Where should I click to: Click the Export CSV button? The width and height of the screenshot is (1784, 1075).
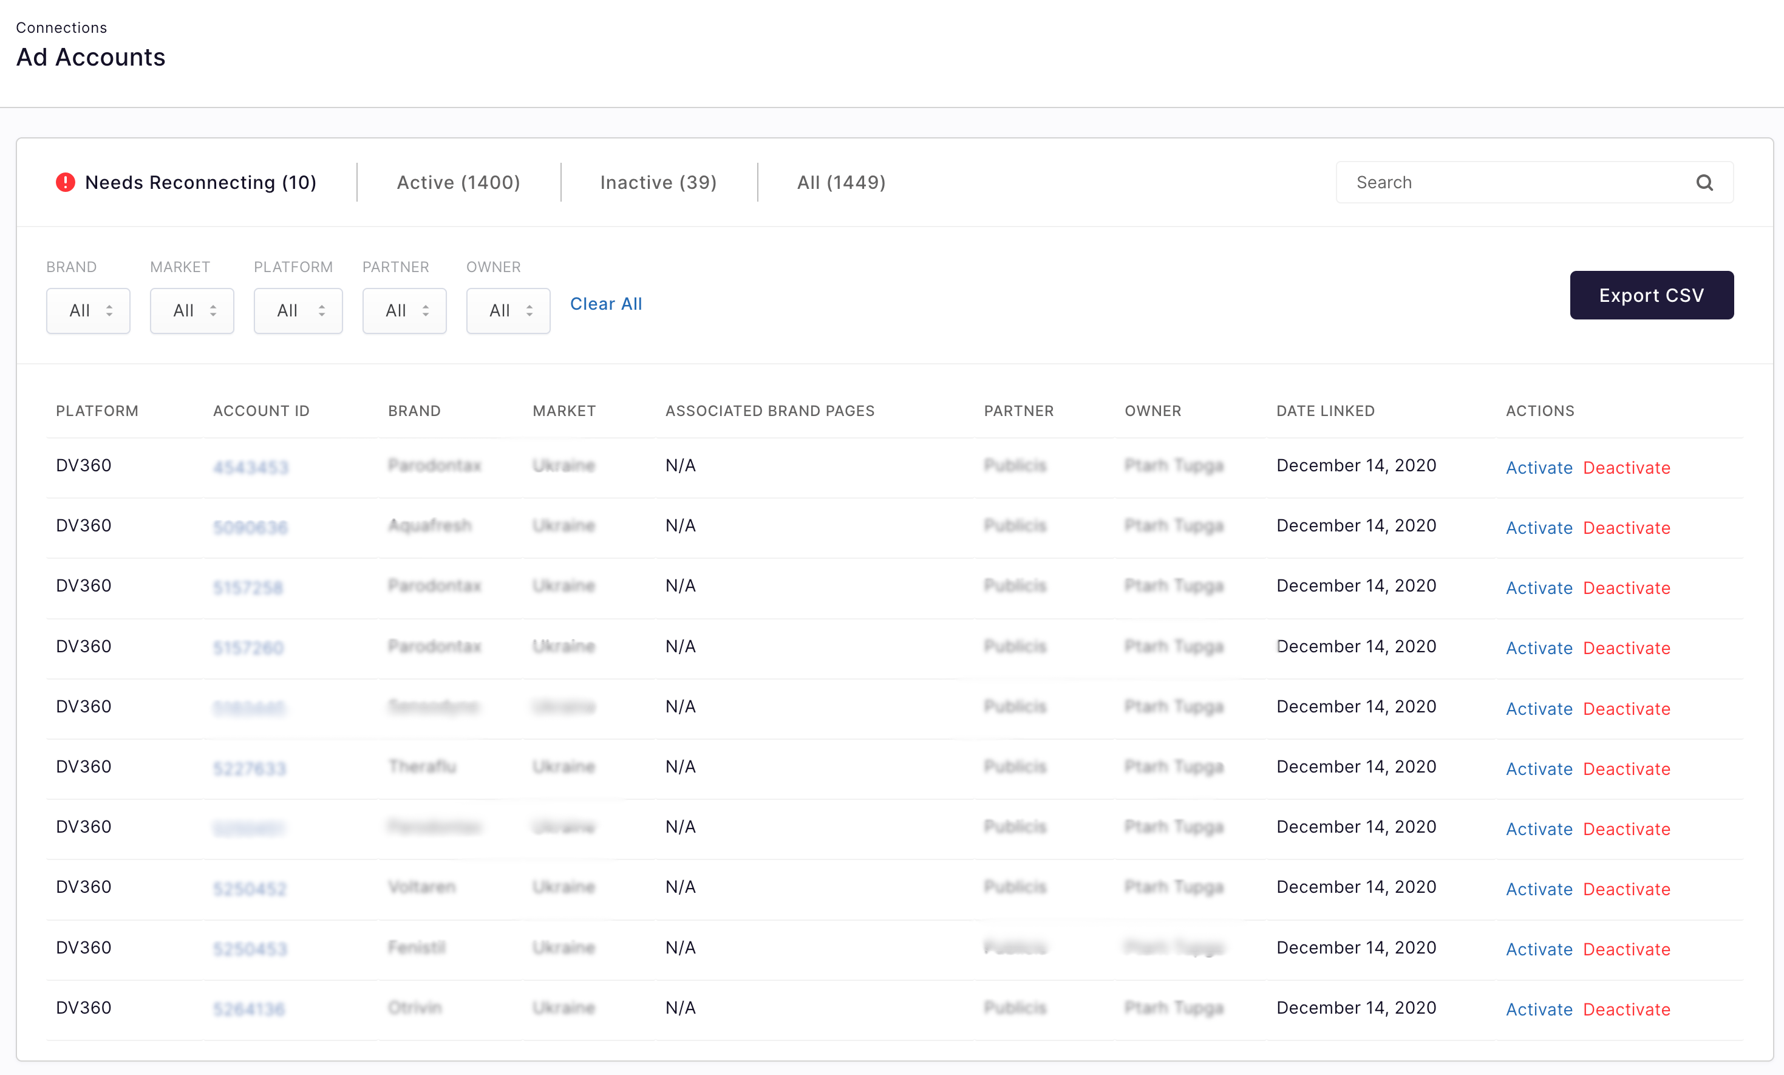(x=1652, y=296)
